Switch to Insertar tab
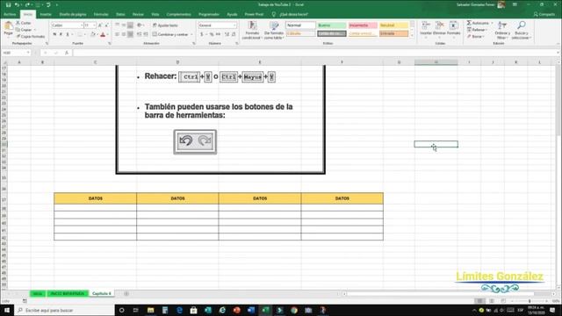The height and width of the screenshot is (316, 562). click(x=46, y=14)
